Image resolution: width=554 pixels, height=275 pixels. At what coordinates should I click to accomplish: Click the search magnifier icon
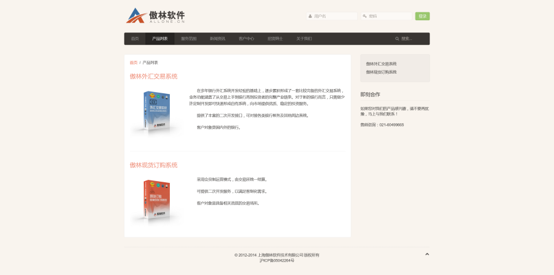tap(397, 39)
